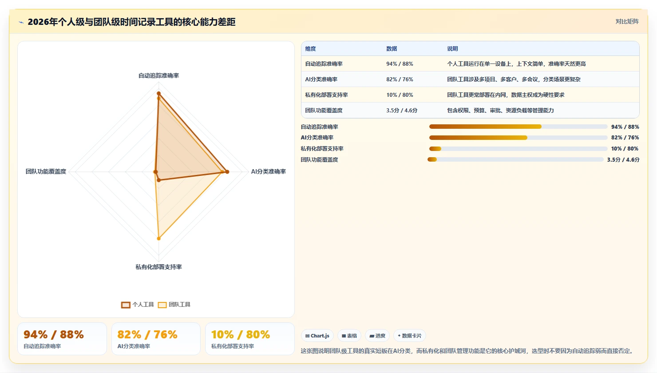This screenshot has width=657, height=373.
Task: Click the 3.5分 / 4.6分 value beside the progress bar
Action: click(623, 160)
